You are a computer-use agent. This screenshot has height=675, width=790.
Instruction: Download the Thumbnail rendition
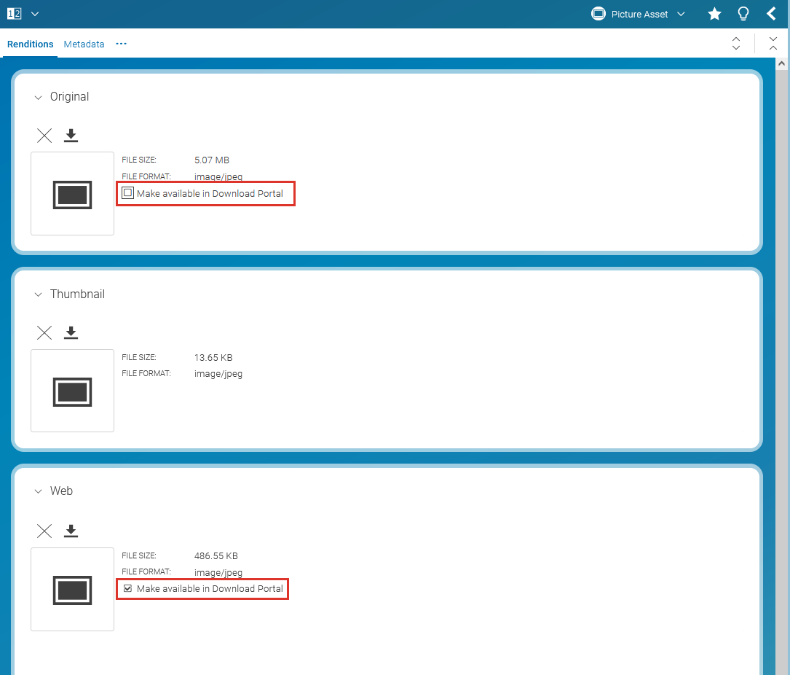[x=71, y=333]
